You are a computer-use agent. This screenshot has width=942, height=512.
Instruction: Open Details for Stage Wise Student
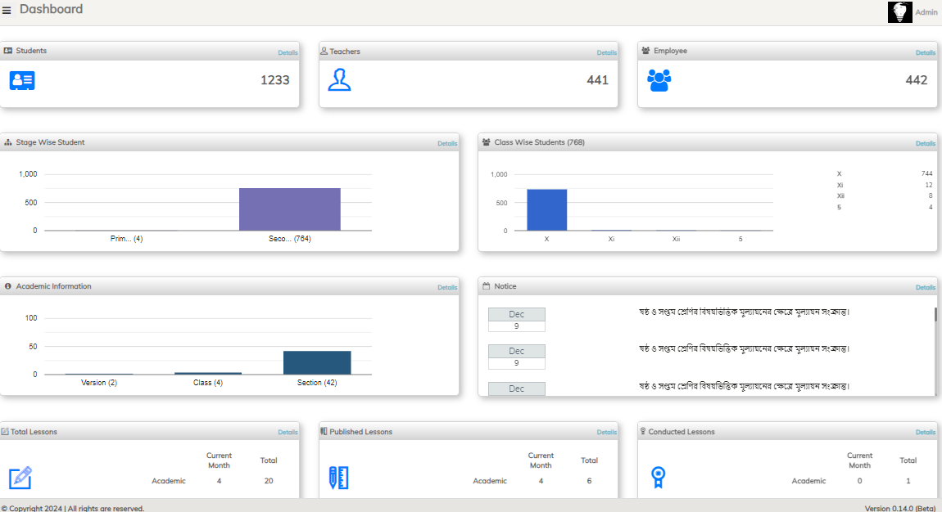(x=447, y=143)
